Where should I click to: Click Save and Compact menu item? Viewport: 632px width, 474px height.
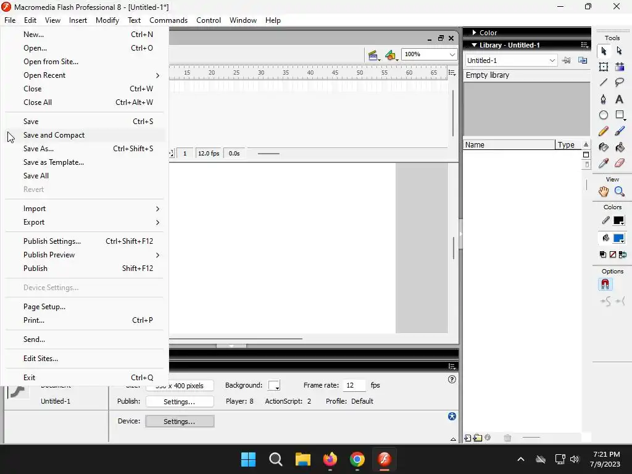85,135
